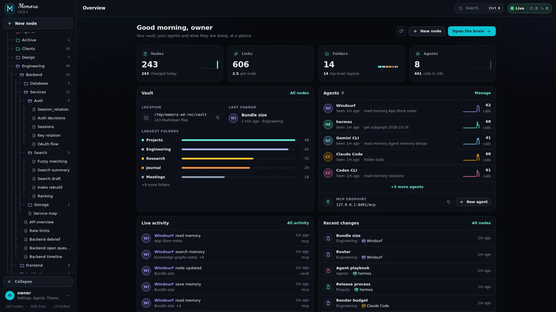
Task: View All activity link
Action: 298,223
